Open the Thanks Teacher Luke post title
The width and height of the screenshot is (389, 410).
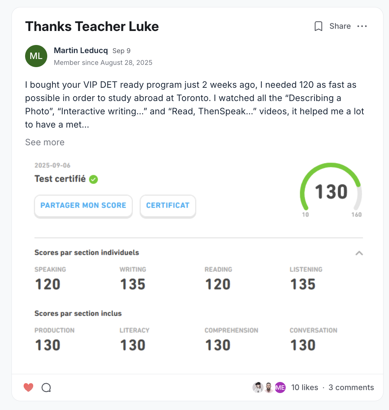pyautogui.click(x=92, y=27)
